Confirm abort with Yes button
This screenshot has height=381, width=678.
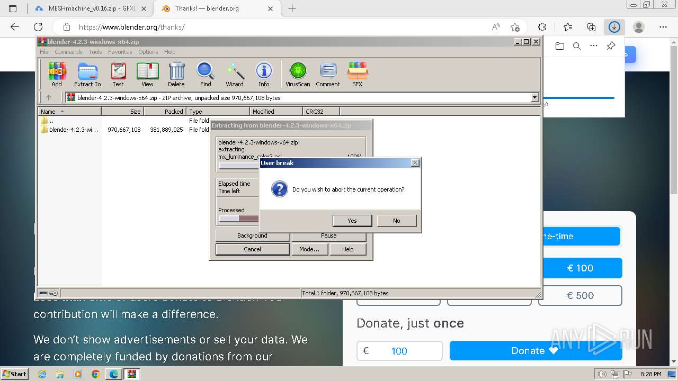pyautogui.click(x=352, y=221)
